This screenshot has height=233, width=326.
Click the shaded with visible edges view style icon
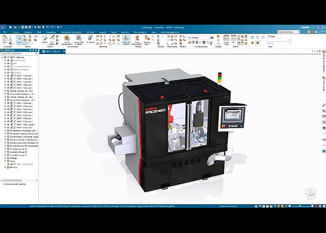258,43
